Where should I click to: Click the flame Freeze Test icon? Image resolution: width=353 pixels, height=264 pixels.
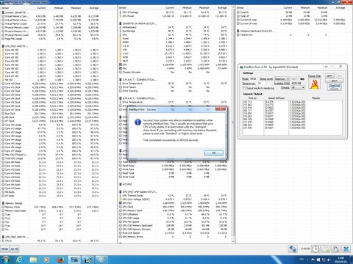(x=315, y=84)
